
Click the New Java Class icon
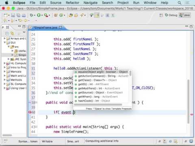(61, 15)
